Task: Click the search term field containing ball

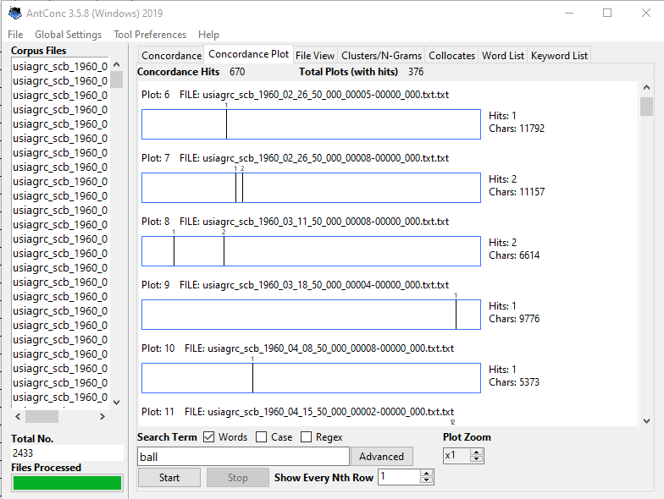Action: (242, 457)
